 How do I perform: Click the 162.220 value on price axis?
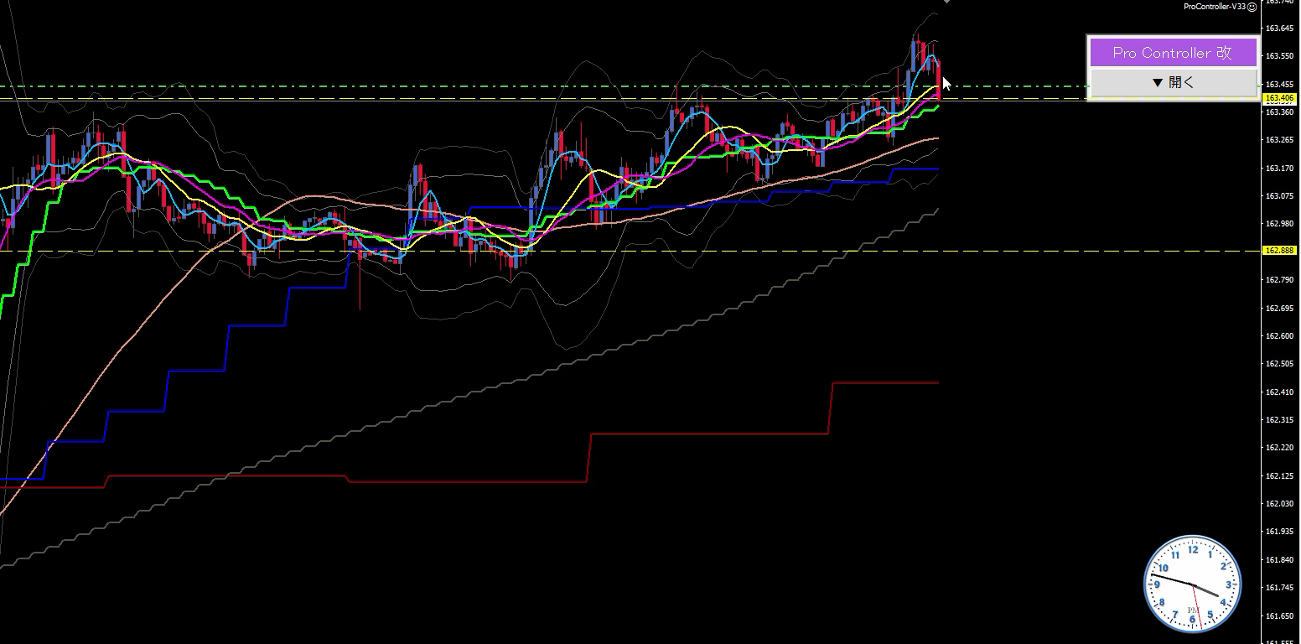coord(1279,448)
